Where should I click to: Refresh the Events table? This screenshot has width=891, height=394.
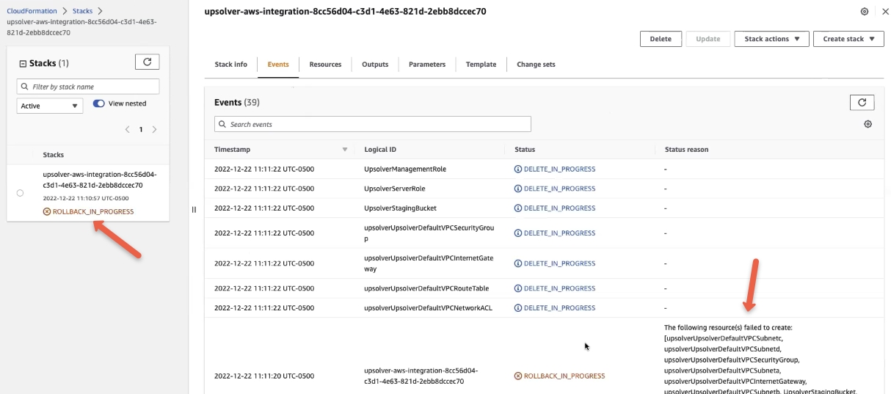pos(862,103)
